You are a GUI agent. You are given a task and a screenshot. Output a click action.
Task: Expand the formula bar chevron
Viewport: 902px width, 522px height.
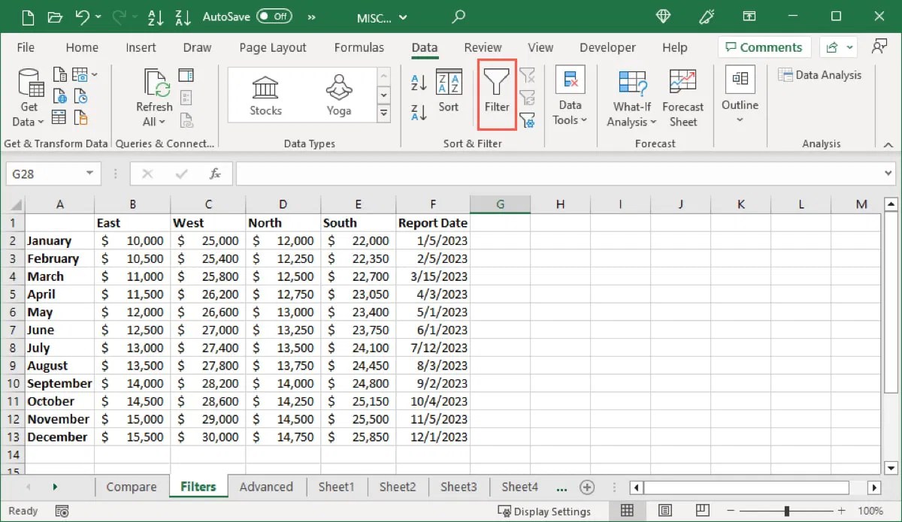(x=888, y=173)
